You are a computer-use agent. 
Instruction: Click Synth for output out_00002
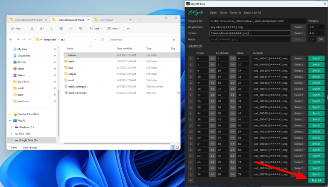[316, 58]
